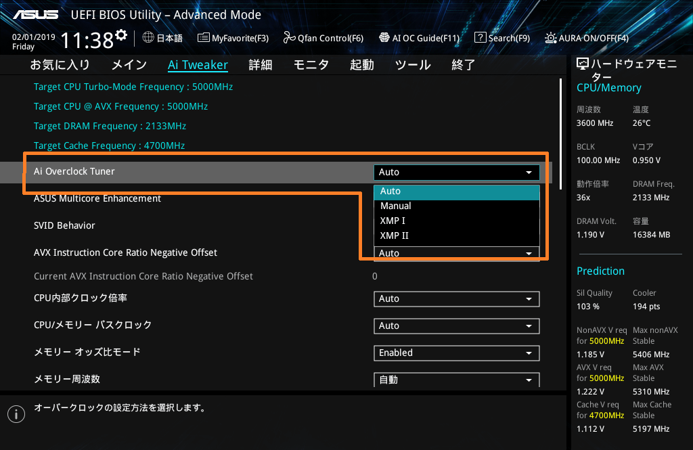Click the Hardware Monitor display icon
This screenshot has width=693, height=450.
[583, 64]
